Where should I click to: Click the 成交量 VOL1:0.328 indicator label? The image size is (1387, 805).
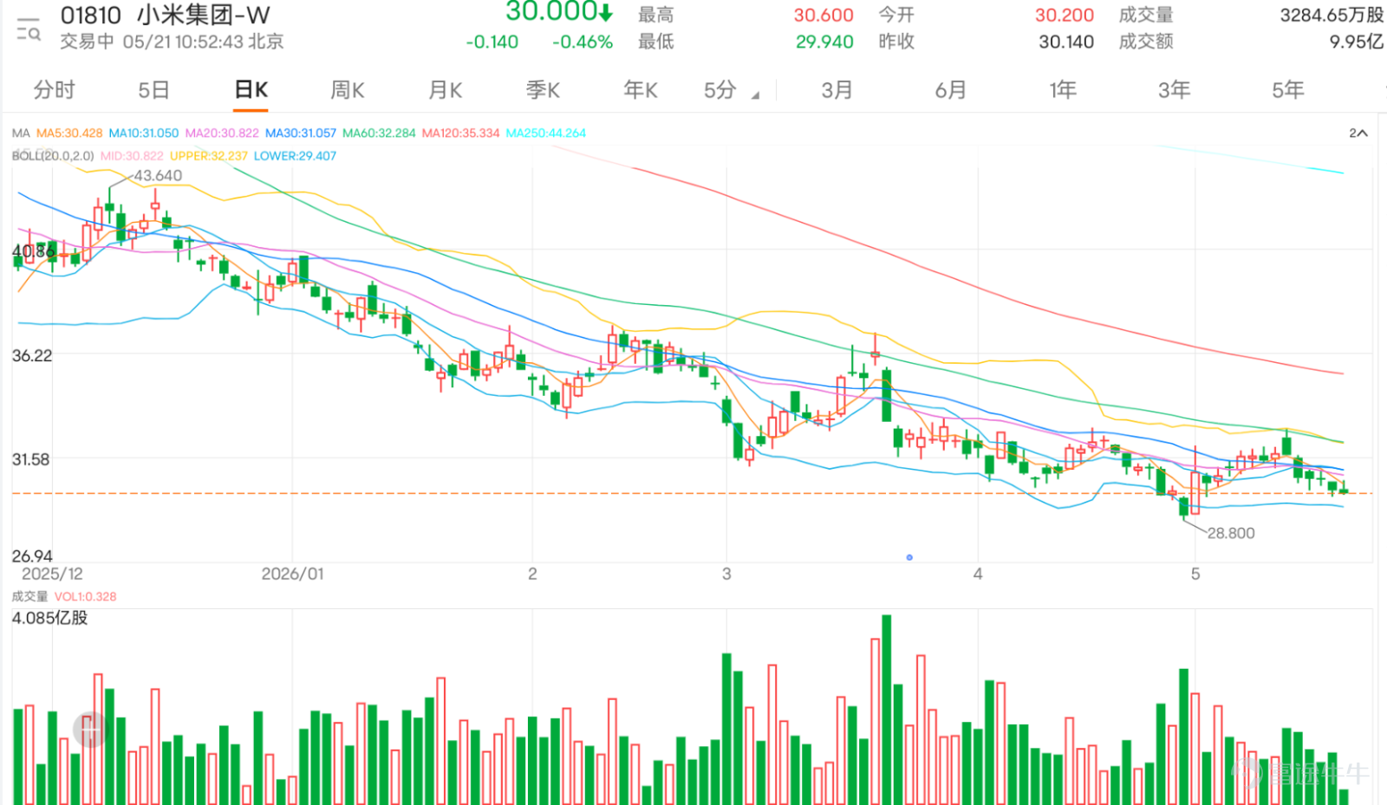(64, 596)
